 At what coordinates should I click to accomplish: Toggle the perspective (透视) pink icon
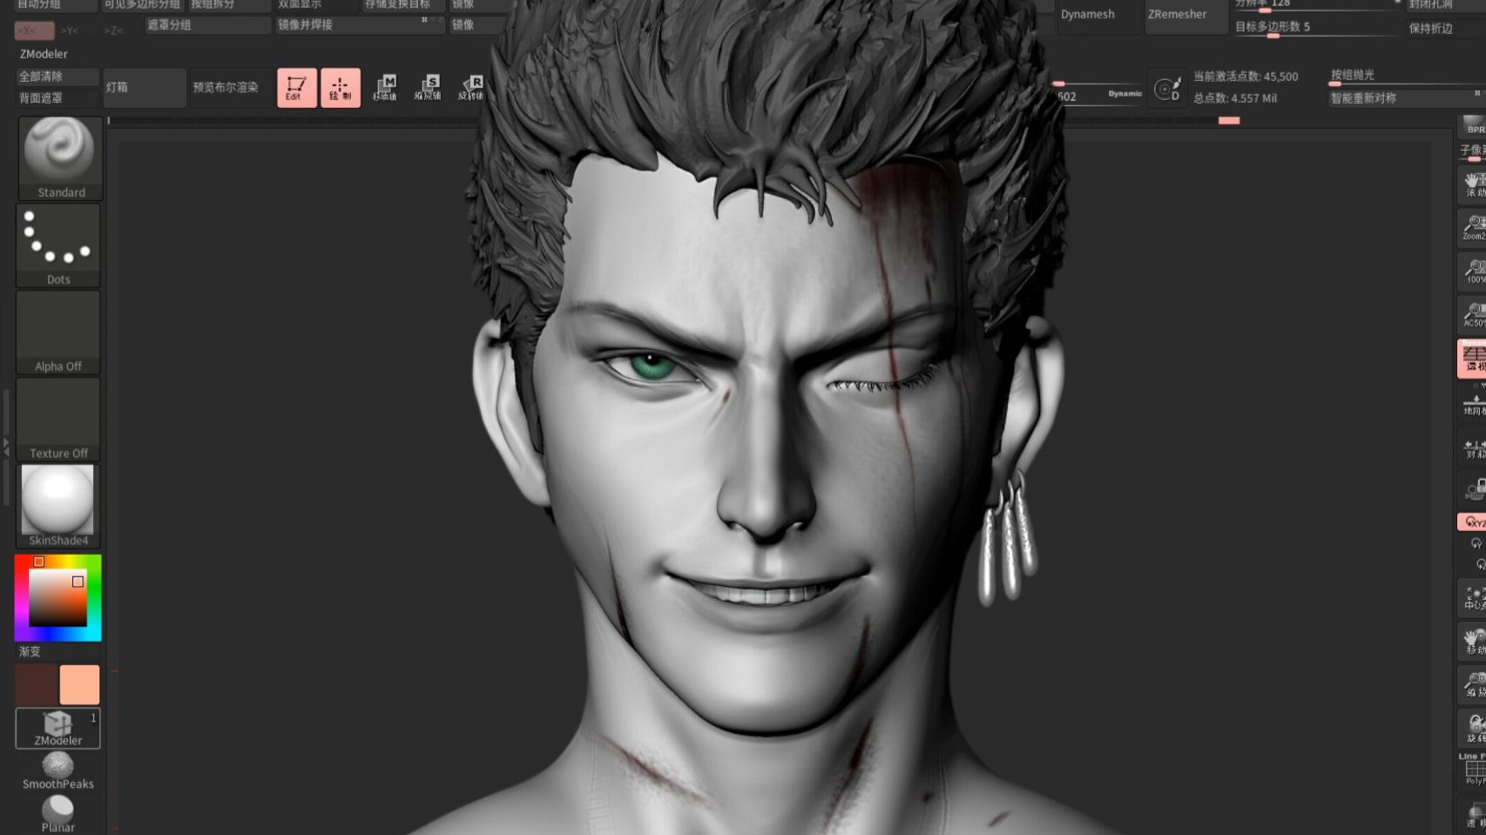[1473, 358]
